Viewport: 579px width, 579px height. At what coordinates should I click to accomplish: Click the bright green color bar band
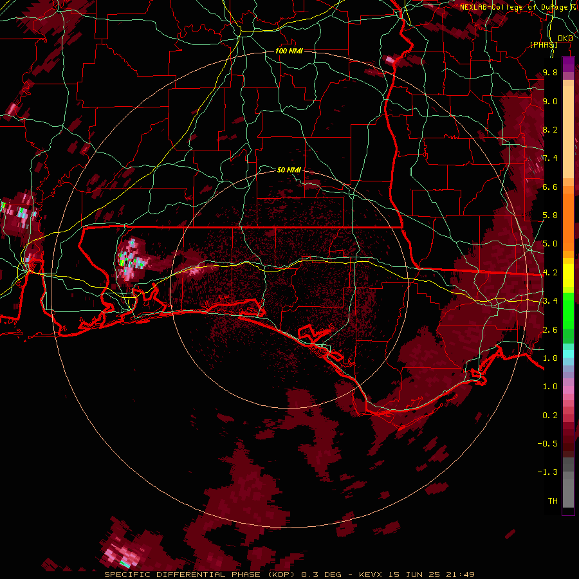(568, 312)
